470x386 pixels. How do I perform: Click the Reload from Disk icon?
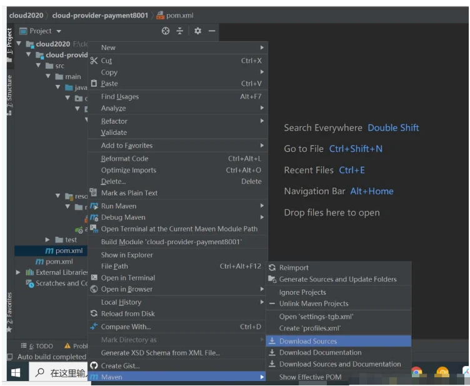(x=94, y=314)
